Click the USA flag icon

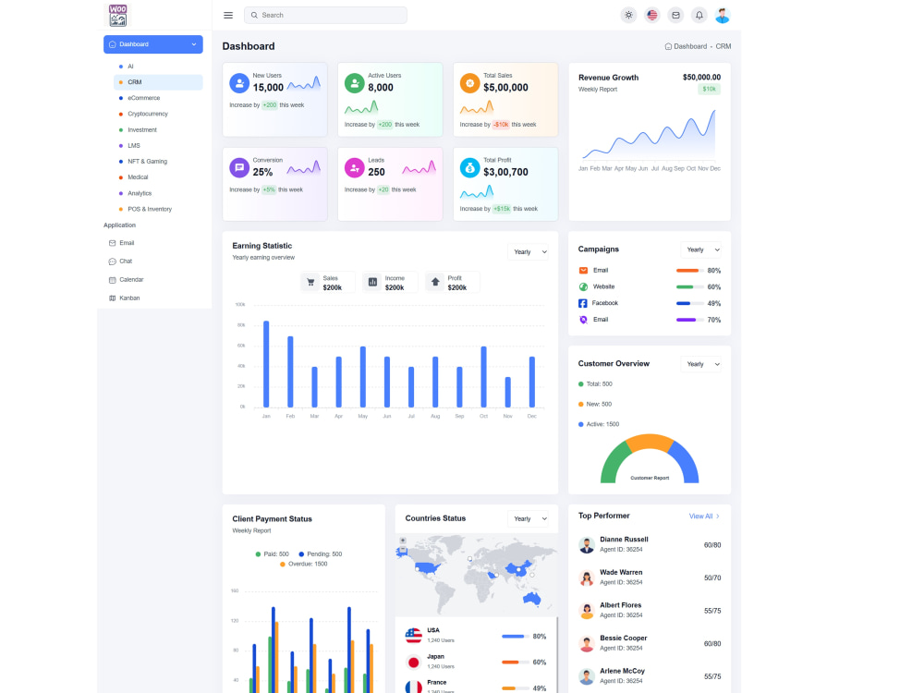[x=414, y=636]
